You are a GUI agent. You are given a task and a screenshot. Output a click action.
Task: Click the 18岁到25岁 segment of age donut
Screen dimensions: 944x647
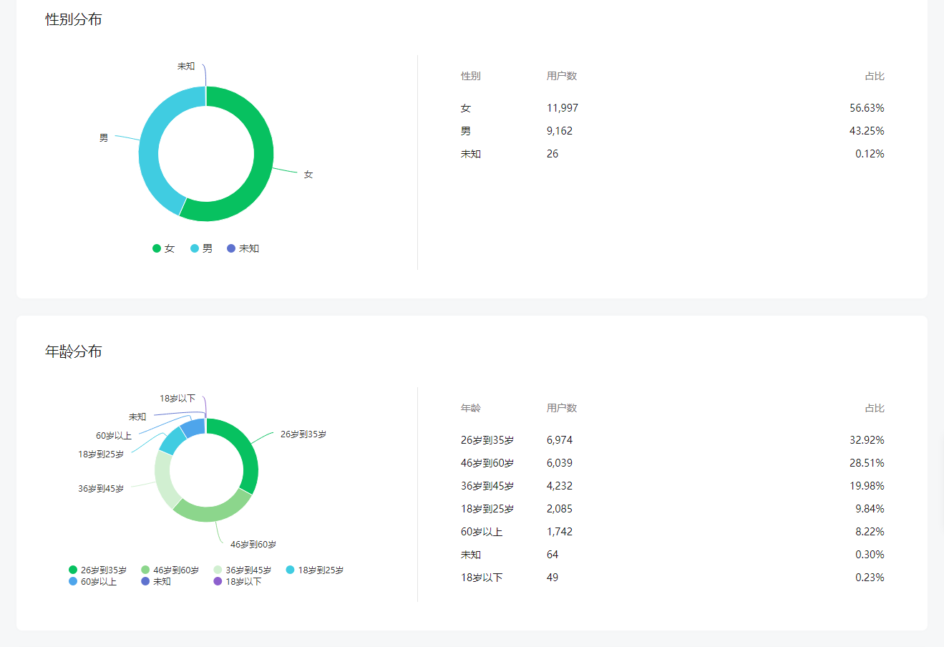tap(172, 440)
